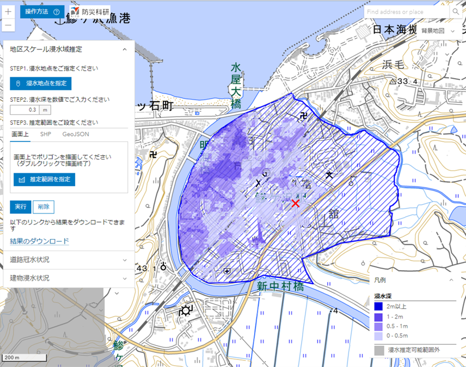This screenshot has width=466, height=367.
Task: Click the 2m以上 legend color swatch
Action: [x=378, y=307]
